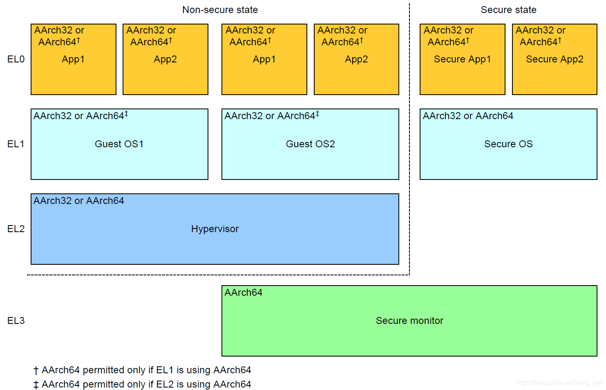Click the "Secure state" heading
This screenshot has width=606, height=390.
tap(508, 10)
